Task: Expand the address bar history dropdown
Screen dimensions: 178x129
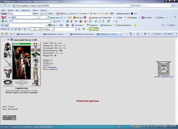Action: (x=130, y=6)
